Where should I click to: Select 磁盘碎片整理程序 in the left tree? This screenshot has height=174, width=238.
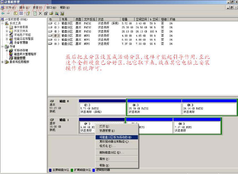[x=25, y=54]
